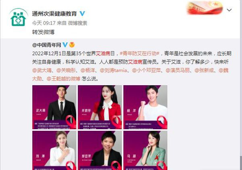
Task: Open the first 艾滋病 keyword link
Action: (x=103, y=54)
